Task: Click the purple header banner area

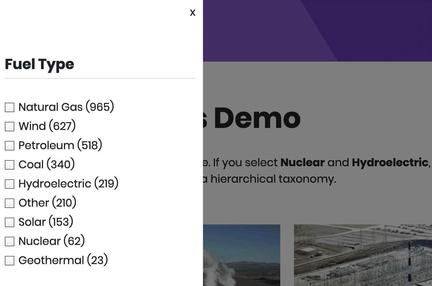Action: click(x=318, y=31)
